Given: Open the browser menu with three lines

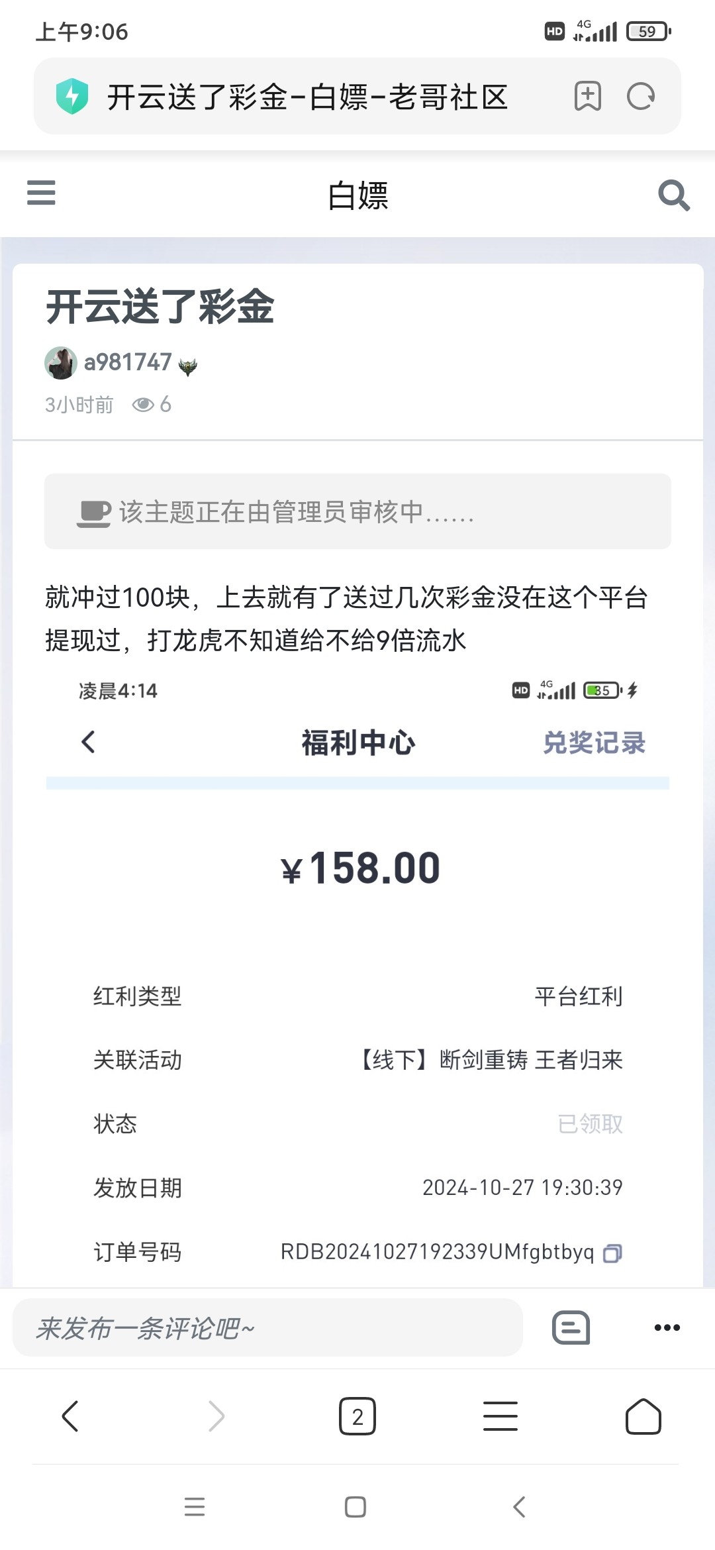Looking at the screenshot, I should (x=501, y=1416).
